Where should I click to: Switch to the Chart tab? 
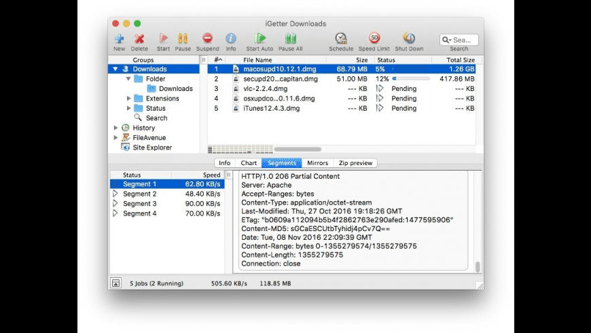tap(249, 163)
